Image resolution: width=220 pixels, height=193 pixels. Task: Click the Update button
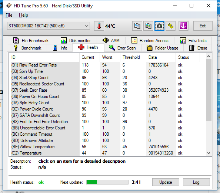tap(166, 182)
